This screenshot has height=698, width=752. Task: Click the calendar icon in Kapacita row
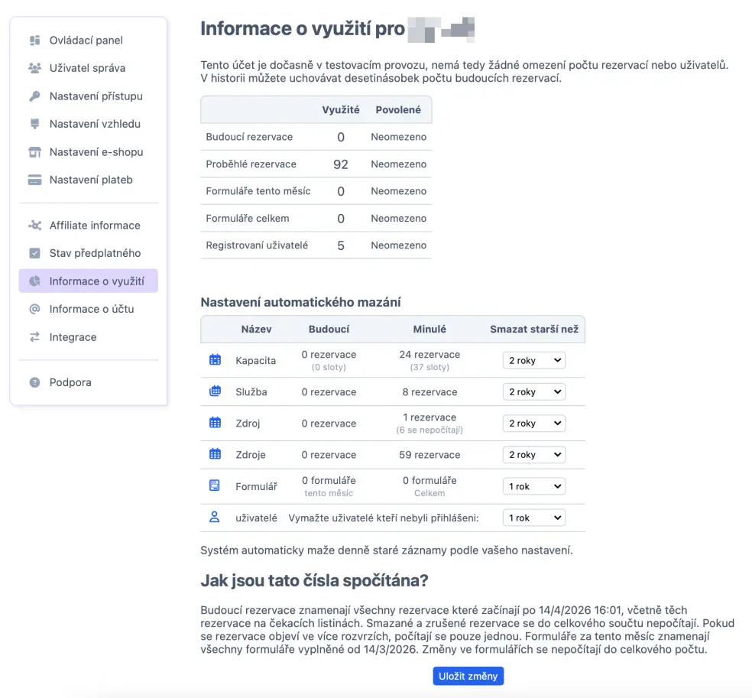[215, 360]
